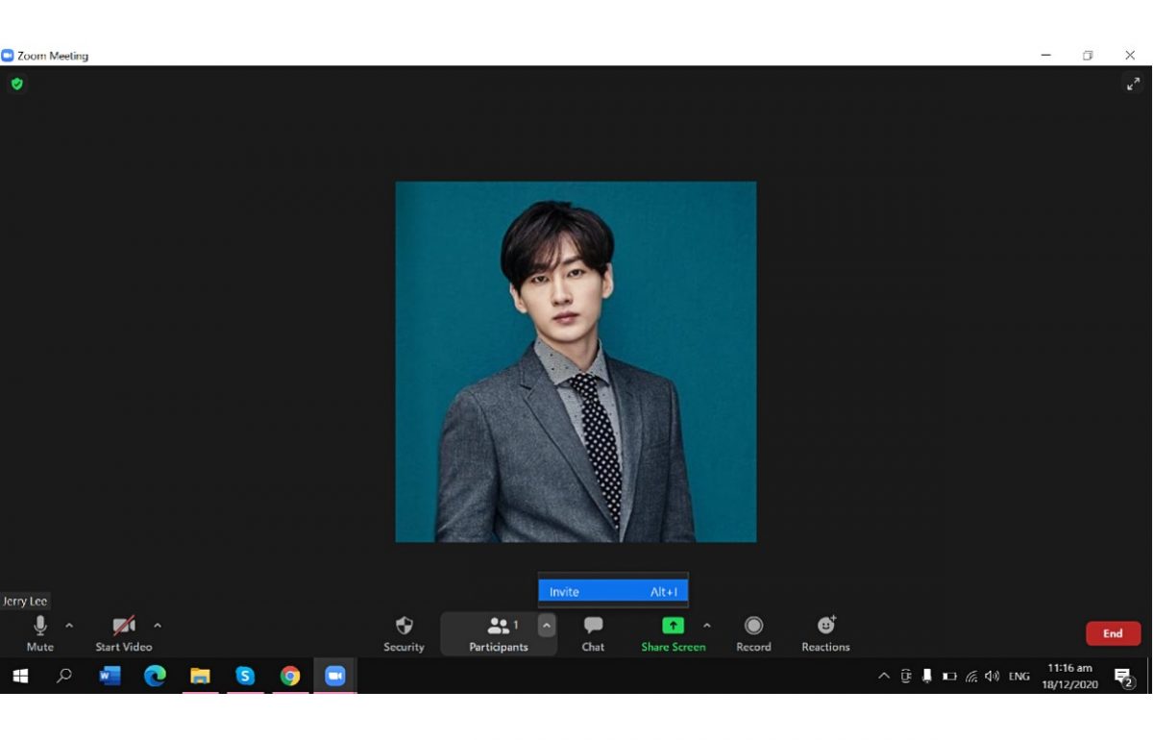Open the system volume control in tray

pyautogui.click(x=992, y=677)
